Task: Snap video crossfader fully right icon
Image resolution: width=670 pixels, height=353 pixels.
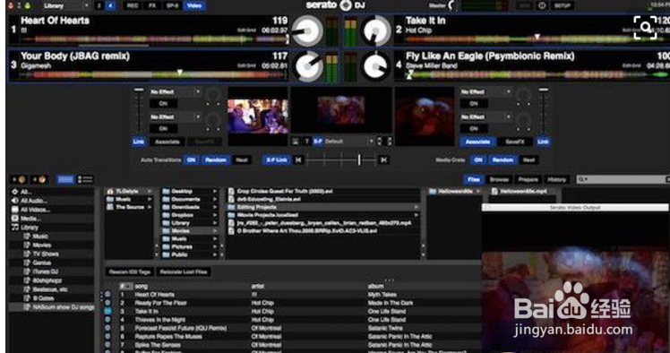Action: [x=383, y=159]
